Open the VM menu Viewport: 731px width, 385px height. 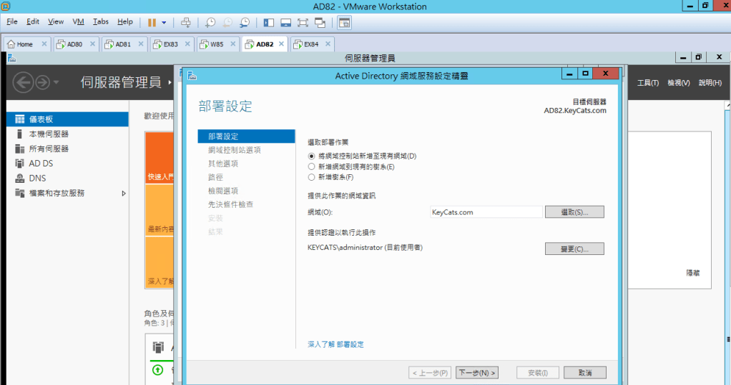78,22
